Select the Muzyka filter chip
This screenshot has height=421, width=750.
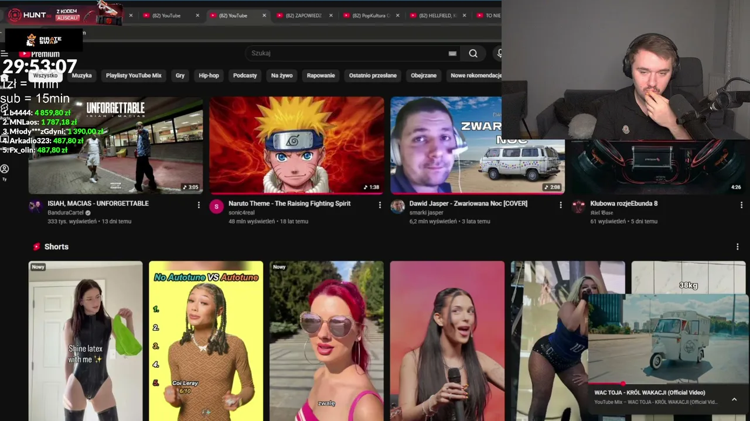coord(82,75)
